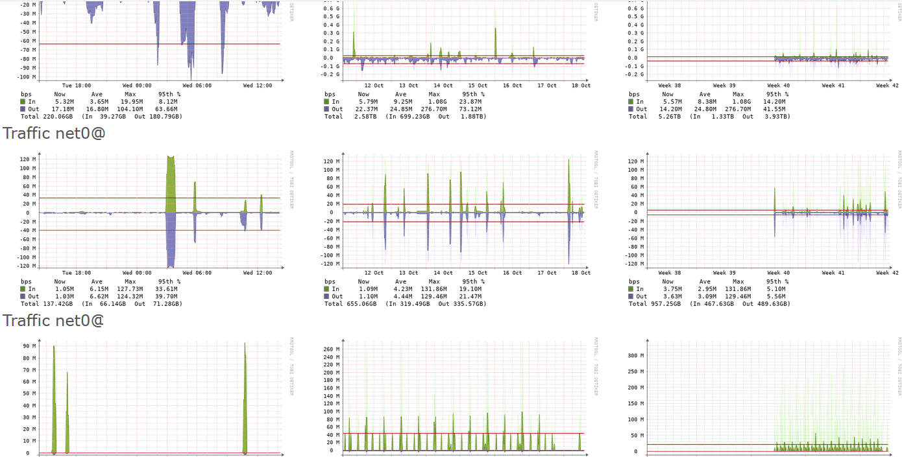Image resolution: width=902 pixels, height=457 pixels.
Task: Select the 'Total 137.42GB' text
Action: click(x=47, y=304)
